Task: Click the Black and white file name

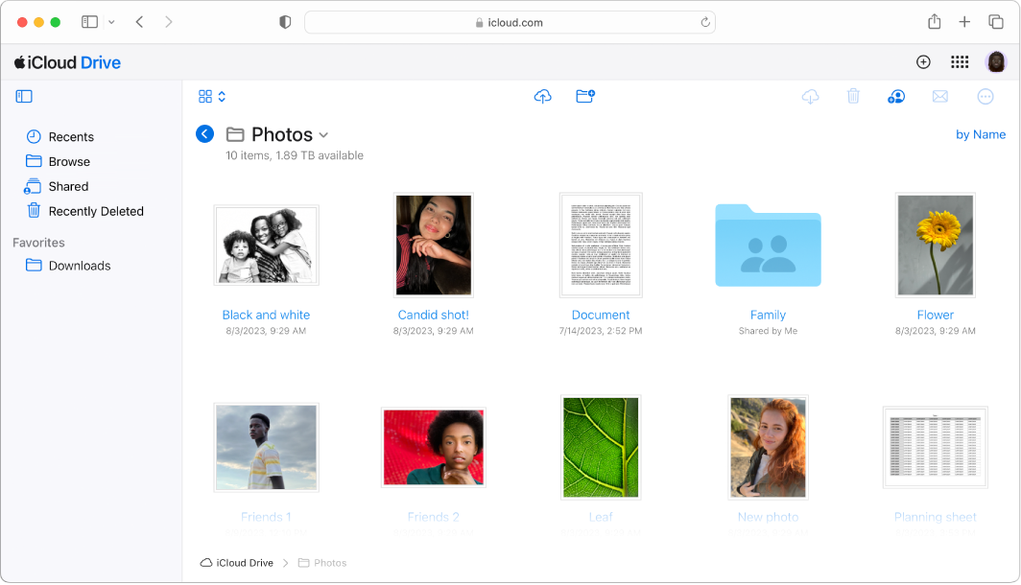Action: coord(267,315)
